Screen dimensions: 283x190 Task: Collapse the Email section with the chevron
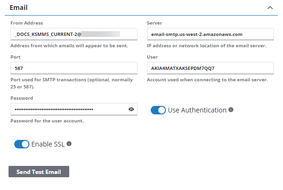[270, 8]
